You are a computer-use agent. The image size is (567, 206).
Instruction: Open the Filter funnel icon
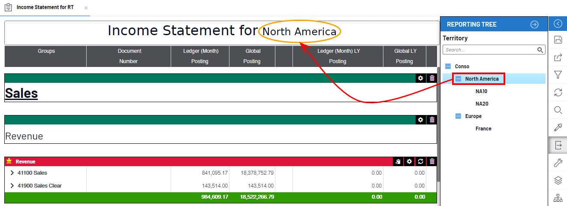[x=558, y=75]
